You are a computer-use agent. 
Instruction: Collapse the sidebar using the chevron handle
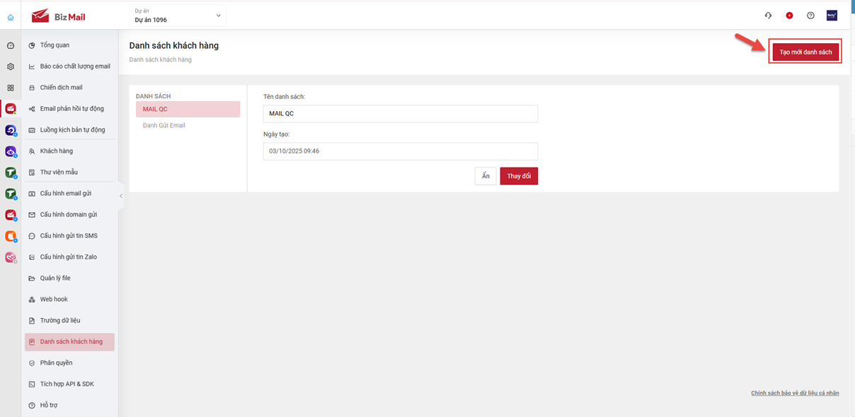(x=120, y=196)
